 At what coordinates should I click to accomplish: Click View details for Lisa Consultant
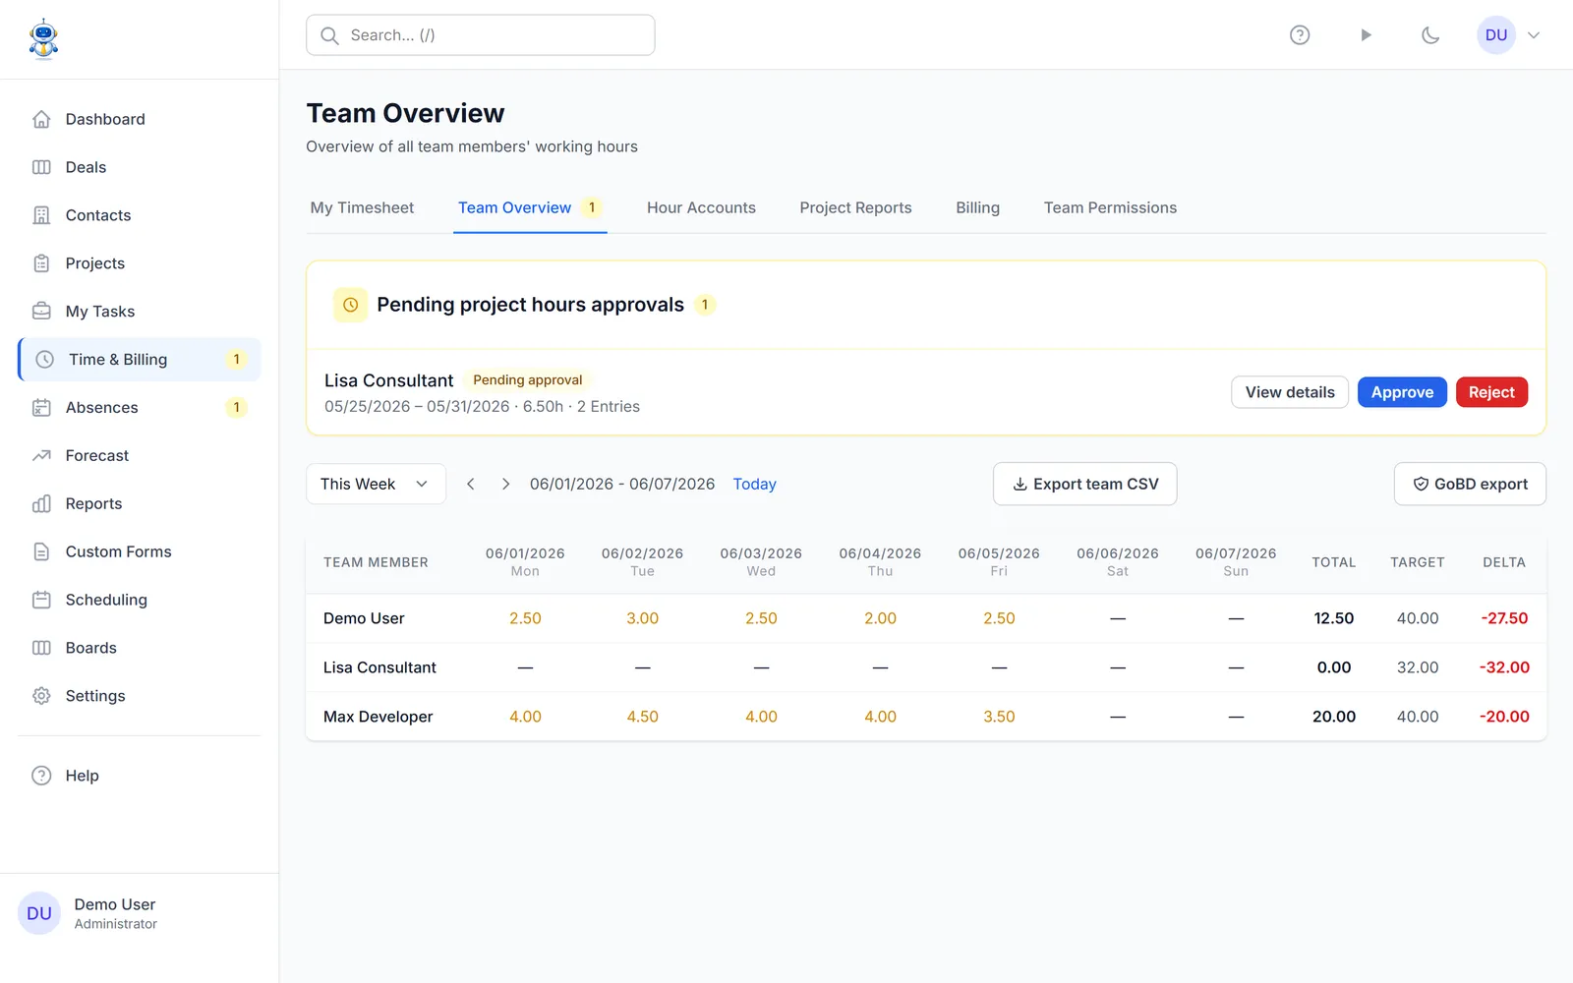[x=1290, y=392]
